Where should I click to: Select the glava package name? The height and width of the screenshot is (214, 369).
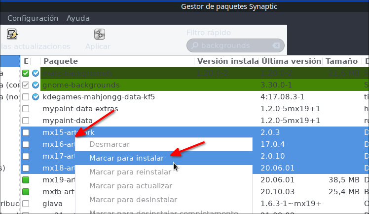[52, 204]
